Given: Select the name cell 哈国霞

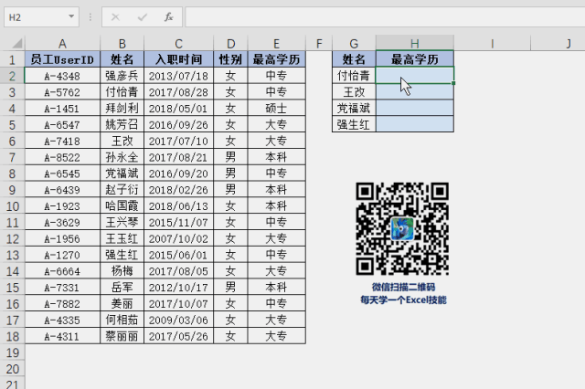Looking at the screenshot, I should point(122,206).
